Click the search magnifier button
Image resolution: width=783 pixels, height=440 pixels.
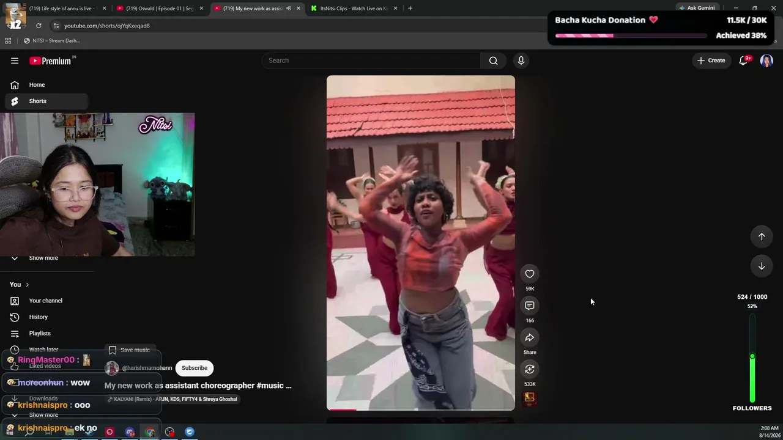coord(493,61)
